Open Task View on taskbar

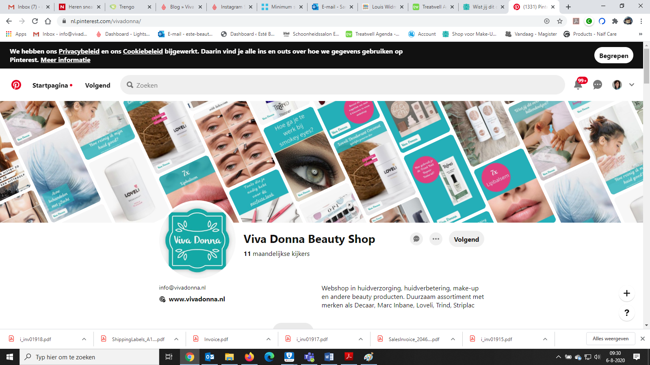tap(169, 357)
